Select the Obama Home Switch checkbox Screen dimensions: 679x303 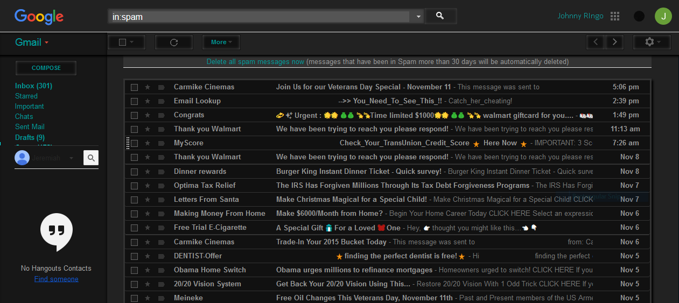pos(134,270)
